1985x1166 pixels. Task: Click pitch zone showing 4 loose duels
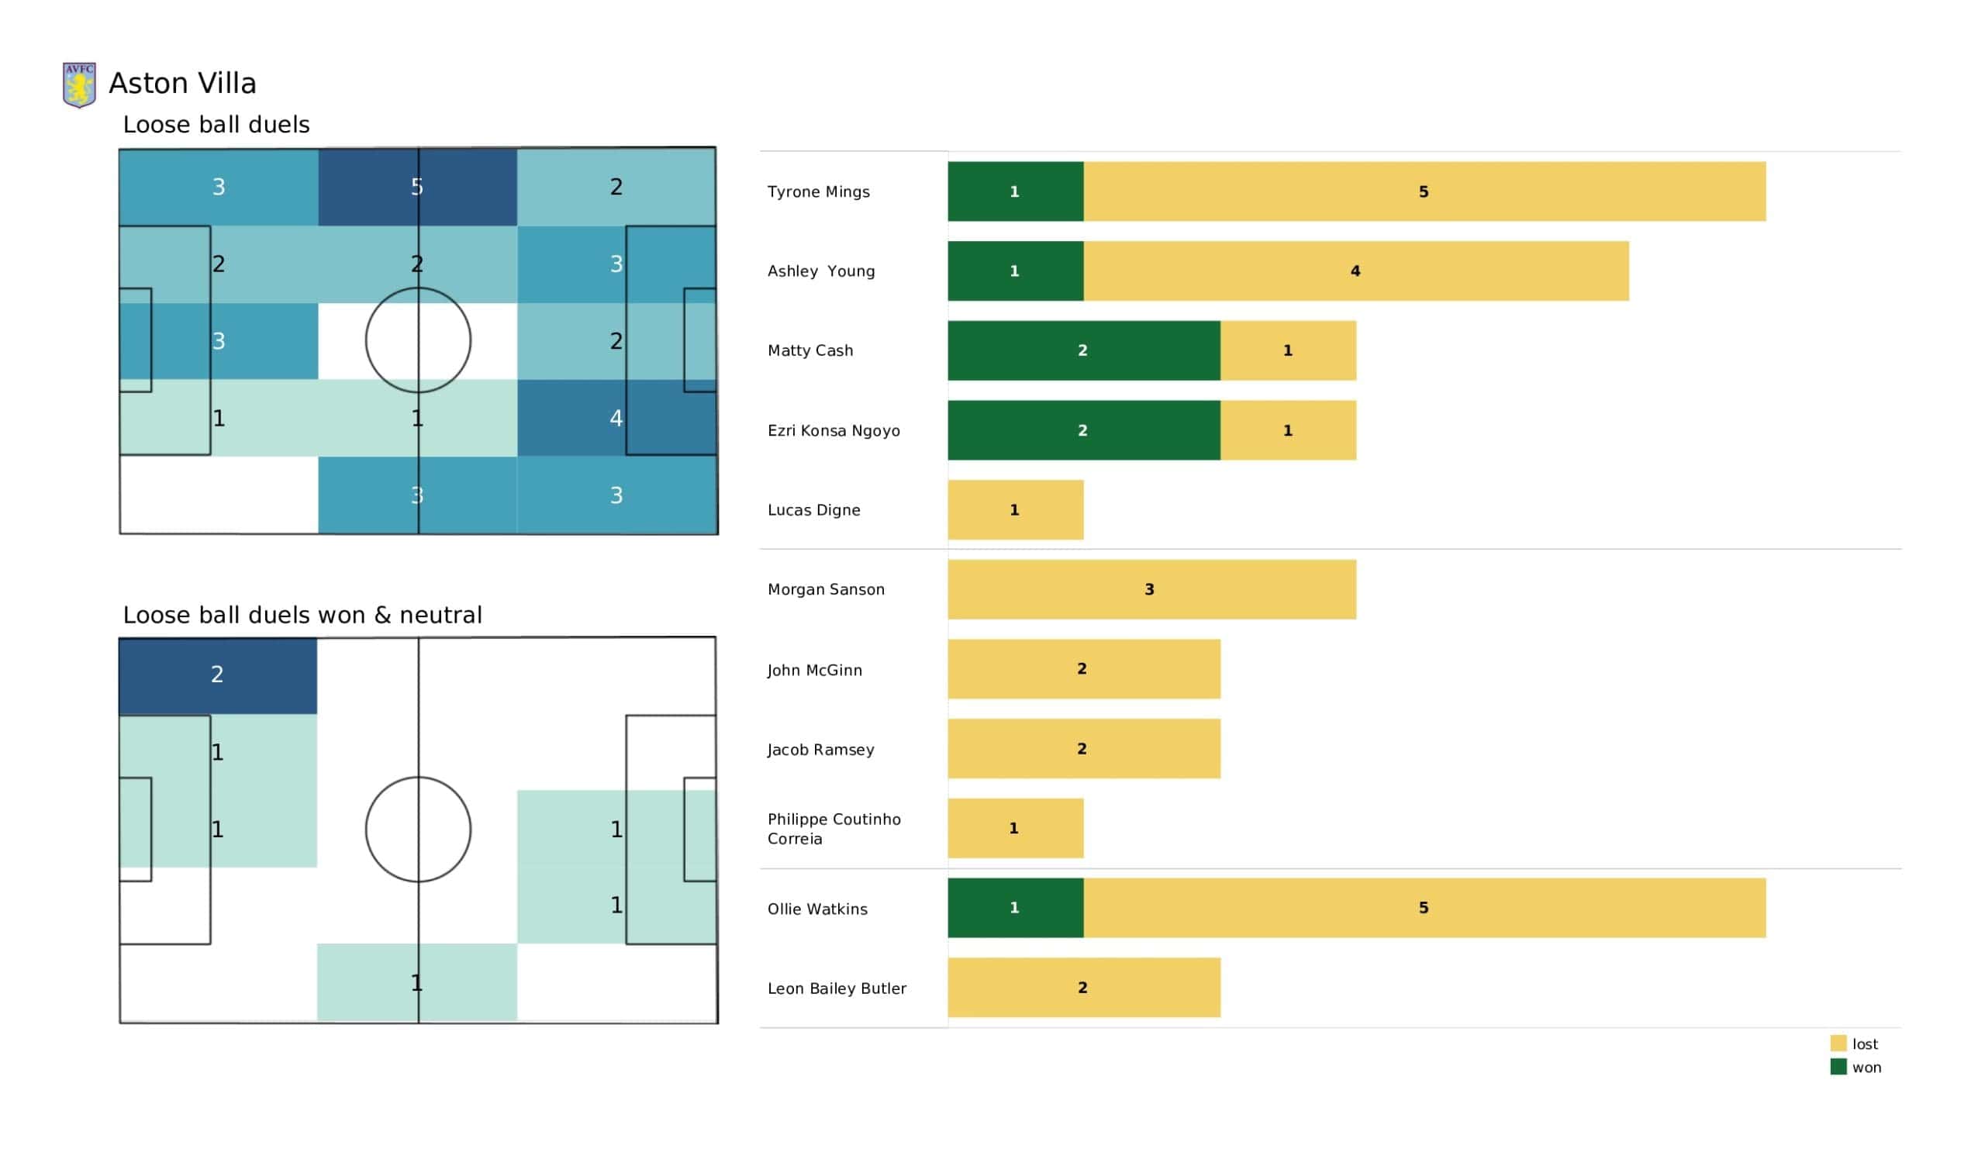click(616, 419)
